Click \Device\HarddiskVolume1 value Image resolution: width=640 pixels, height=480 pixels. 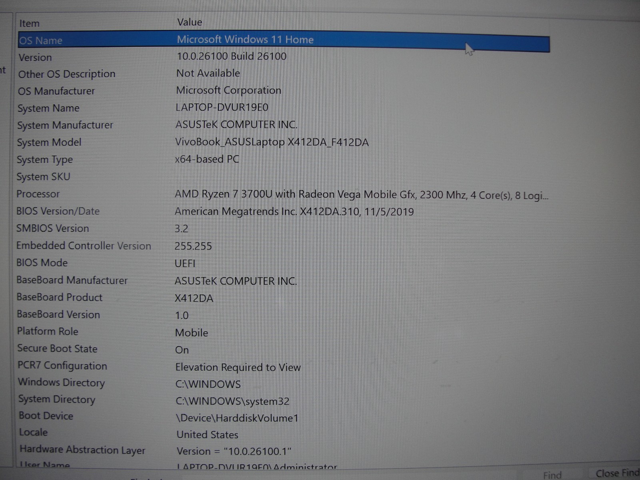pyautogui.click(x=237, y=418)
